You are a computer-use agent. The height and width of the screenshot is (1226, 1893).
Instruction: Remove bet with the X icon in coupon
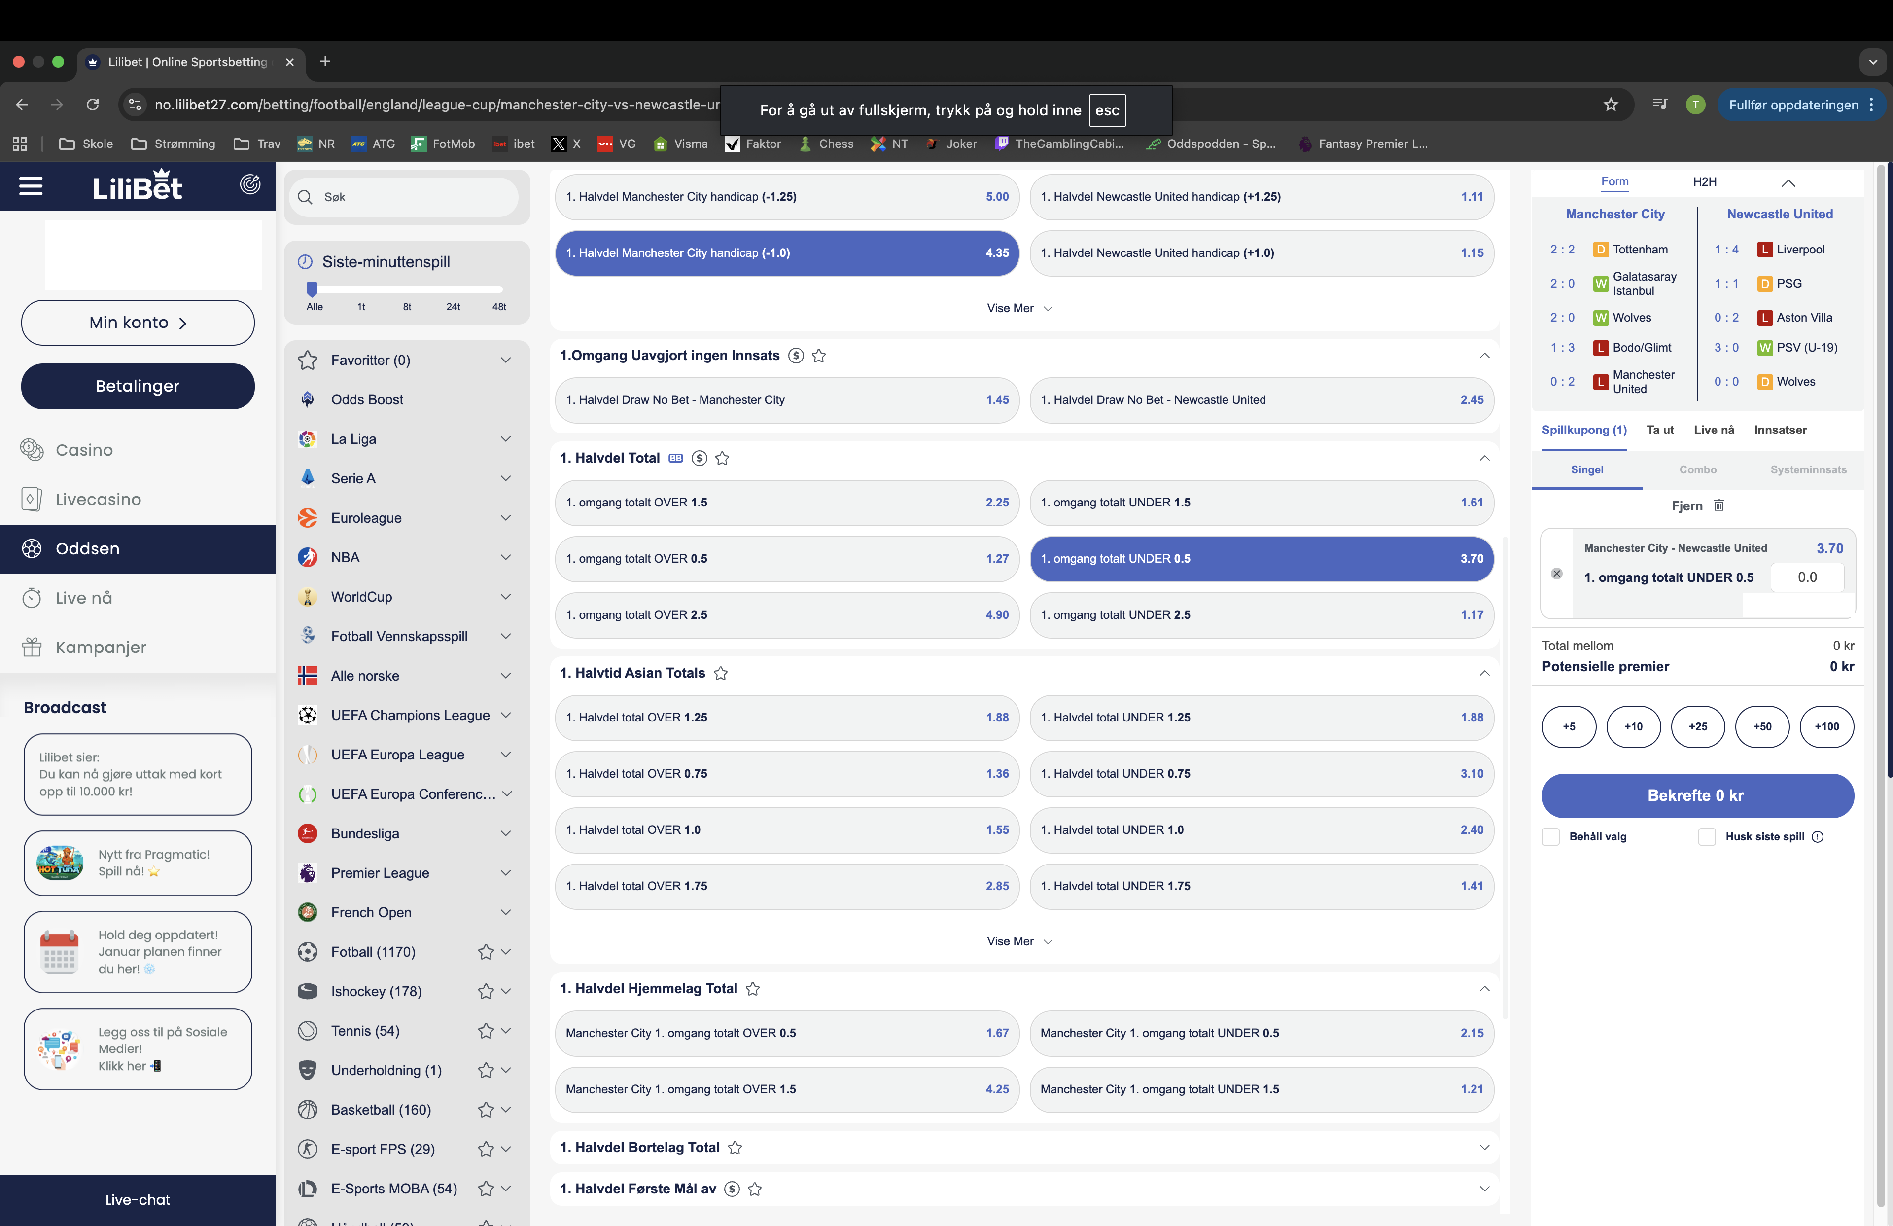(1557, 574)
